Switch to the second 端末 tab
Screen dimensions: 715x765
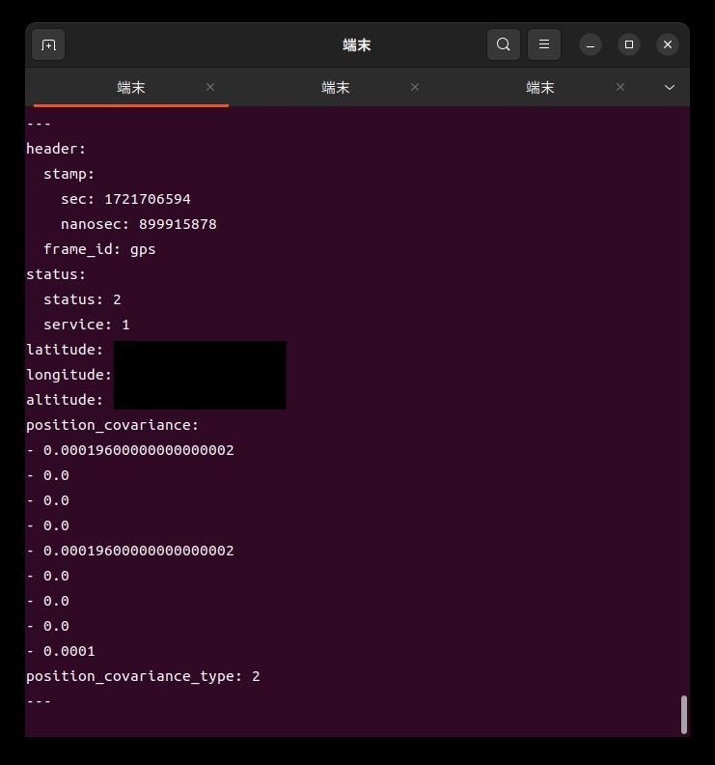click(x=336, y=88)
